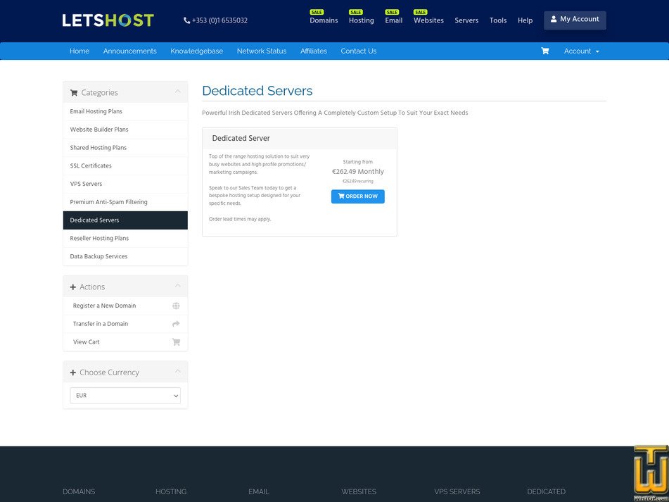Click the globe icon next to Register a New Domain
Screen dimensions: 669x502
coord(176,306)
